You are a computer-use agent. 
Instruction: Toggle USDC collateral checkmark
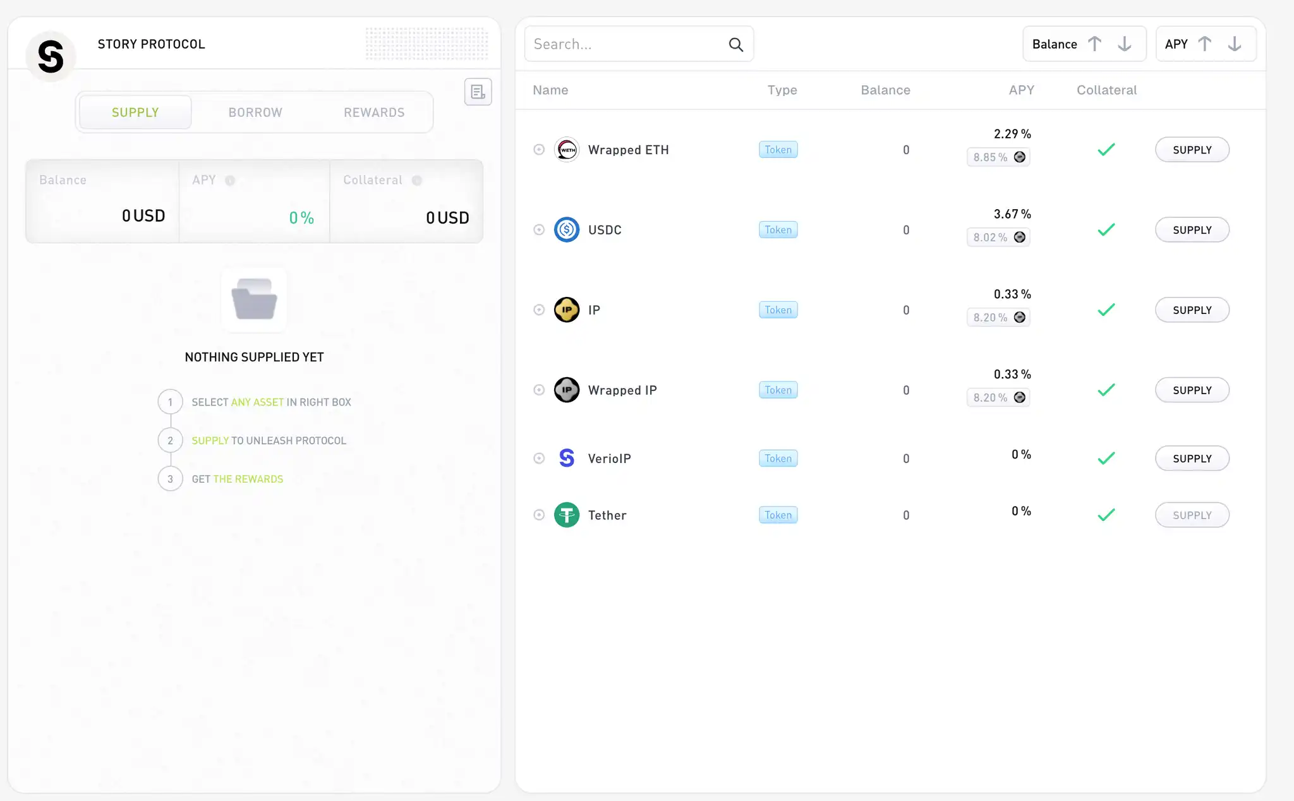pyautogui.click(x=1106, y=230)
